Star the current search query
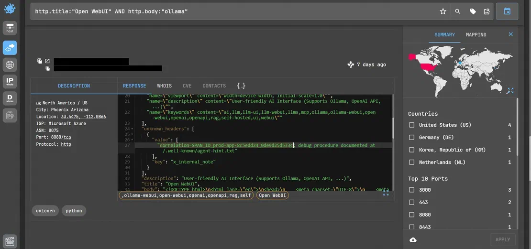The width and height of the screenshot is (531, 249). [x=443, y=11]
